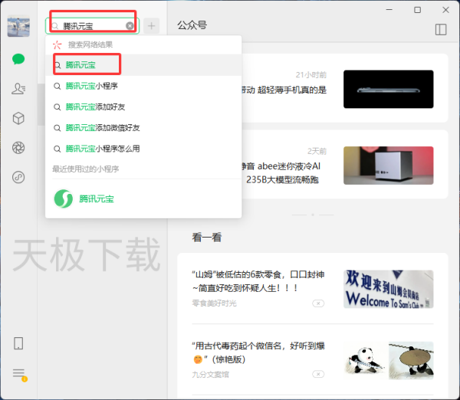Clear the search box text
Image resolution: width=460 pixels, height=400 pixels.
click(130, 26)
